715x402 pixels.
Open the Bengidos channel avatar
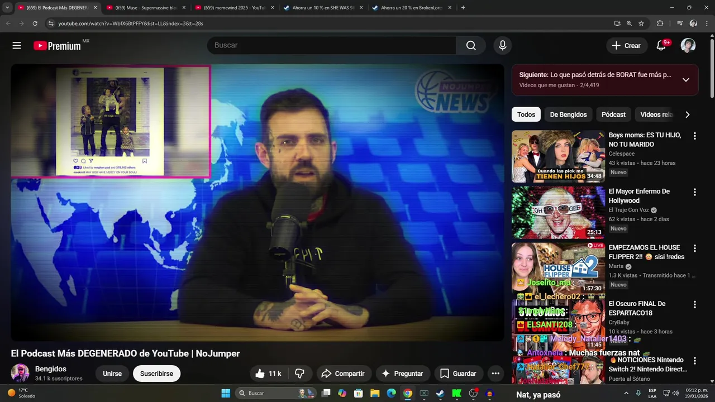(20, 373)
